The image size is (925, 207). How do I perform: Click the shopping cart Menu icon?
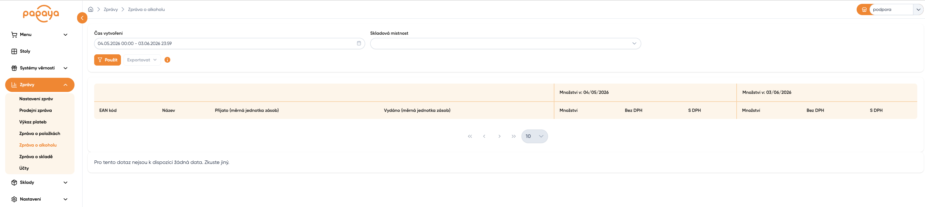[14, 35]
